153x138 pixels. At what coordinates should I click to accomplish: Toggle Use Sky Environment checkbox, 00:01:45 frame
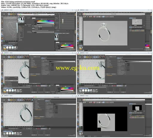50,71
